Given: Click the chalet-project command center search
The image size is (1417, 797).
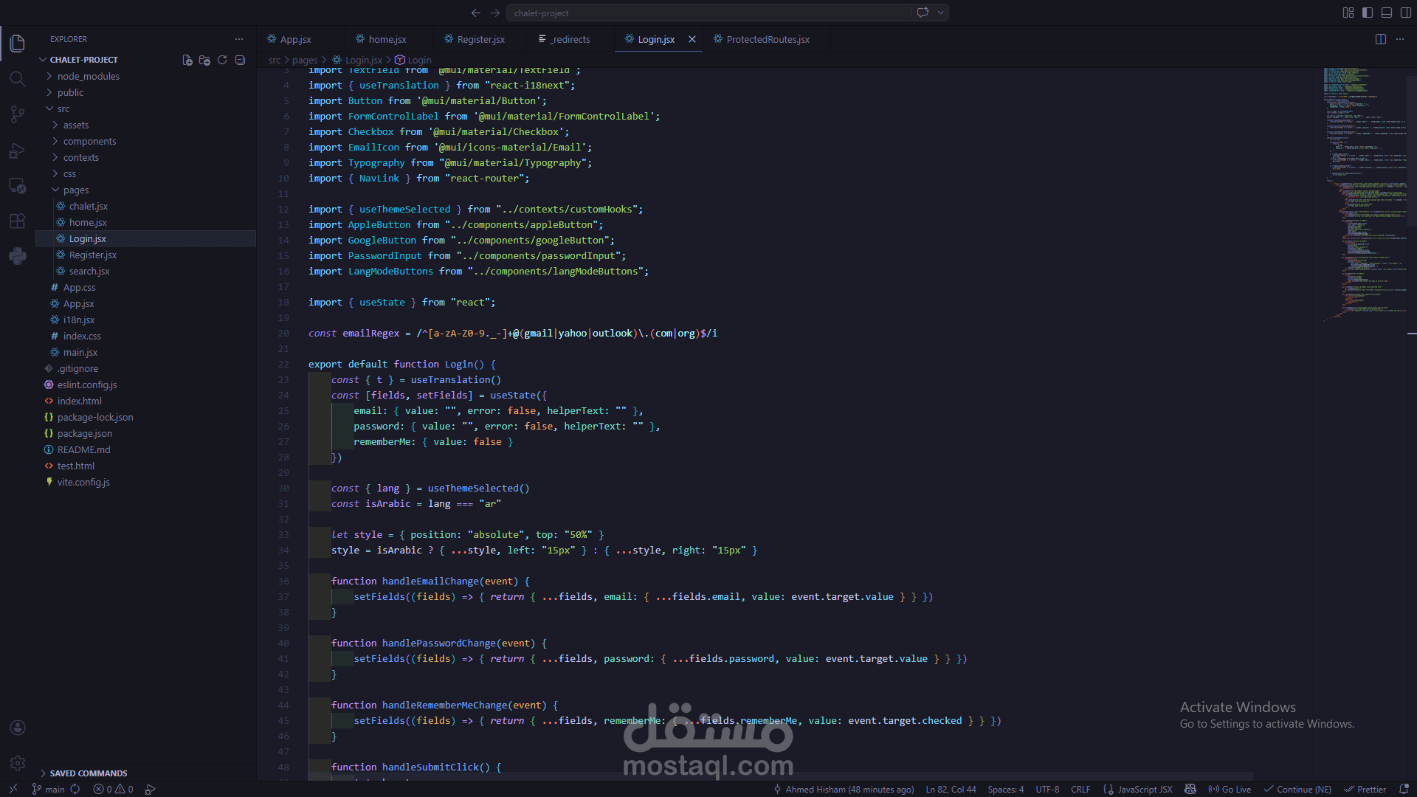Looking at the screenshot, I should [708, 13].
